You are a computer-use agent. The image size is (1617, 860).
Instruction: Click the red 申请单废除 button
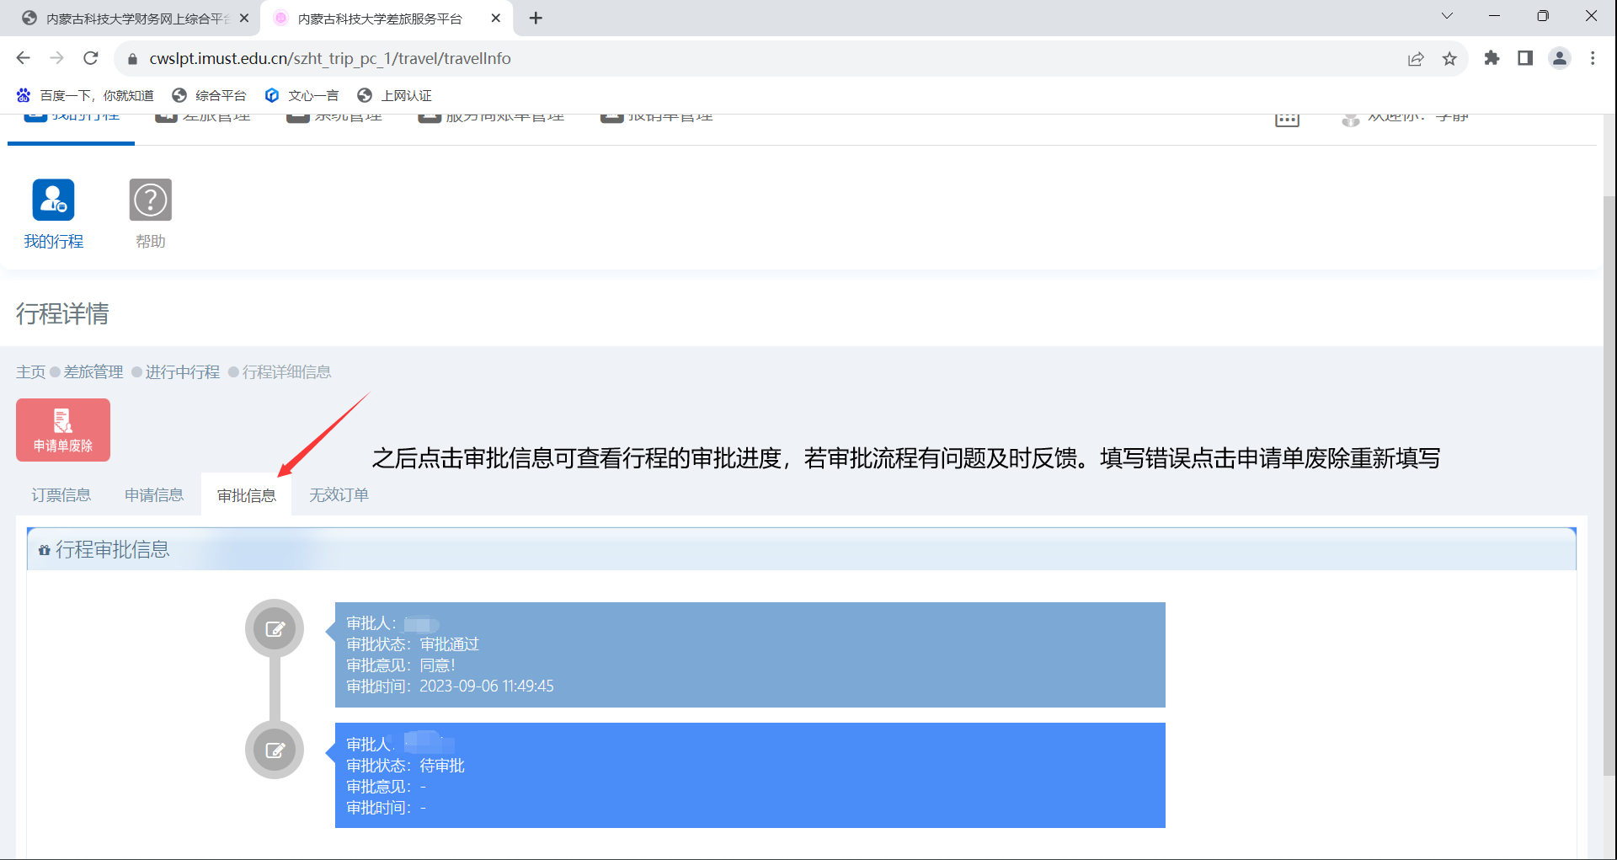coord(63,430)
